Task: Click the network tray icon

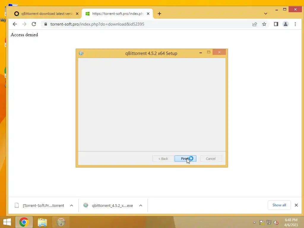Action: [269, 222]
